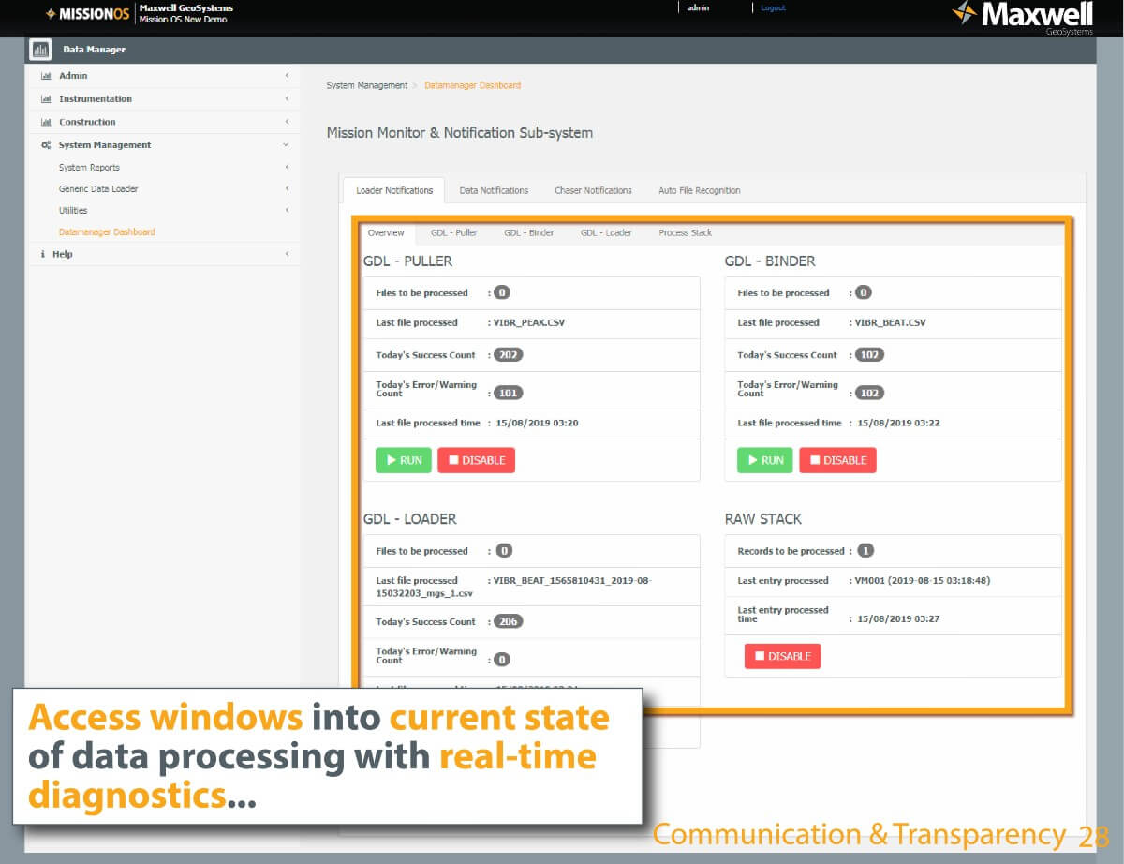Click System Management breadcrumb
Viewport: 1124px width, 864px height.
[367, 85]
